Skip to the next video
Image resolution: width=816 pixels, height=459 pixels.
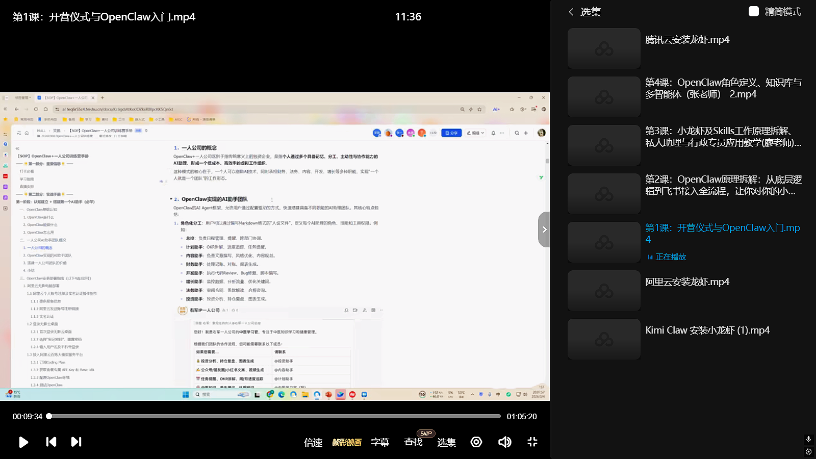coord(76,442)
